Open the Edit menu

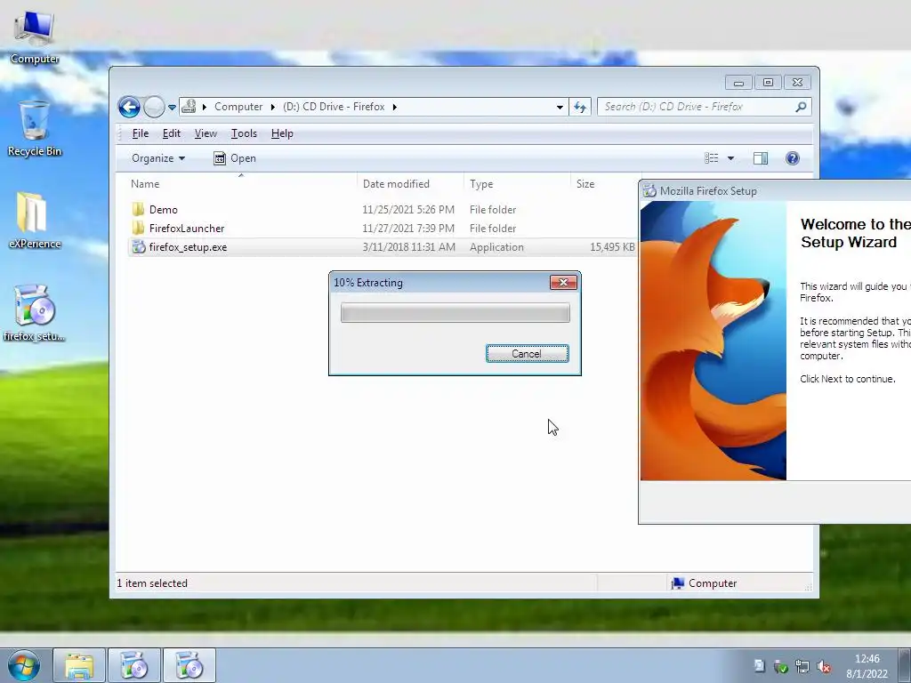point(172,133)
